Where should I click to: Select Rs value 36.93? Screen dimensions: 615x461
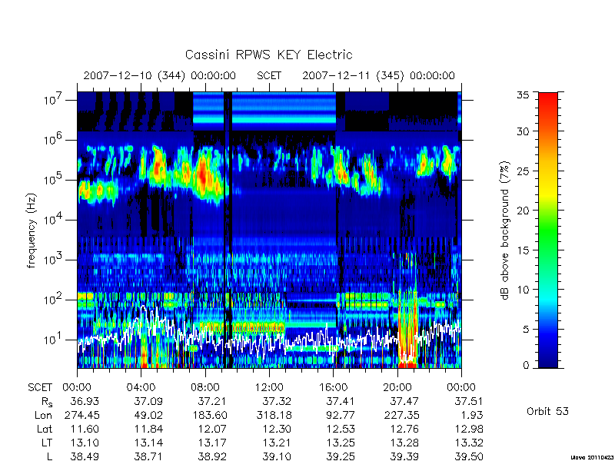(85, 401)
